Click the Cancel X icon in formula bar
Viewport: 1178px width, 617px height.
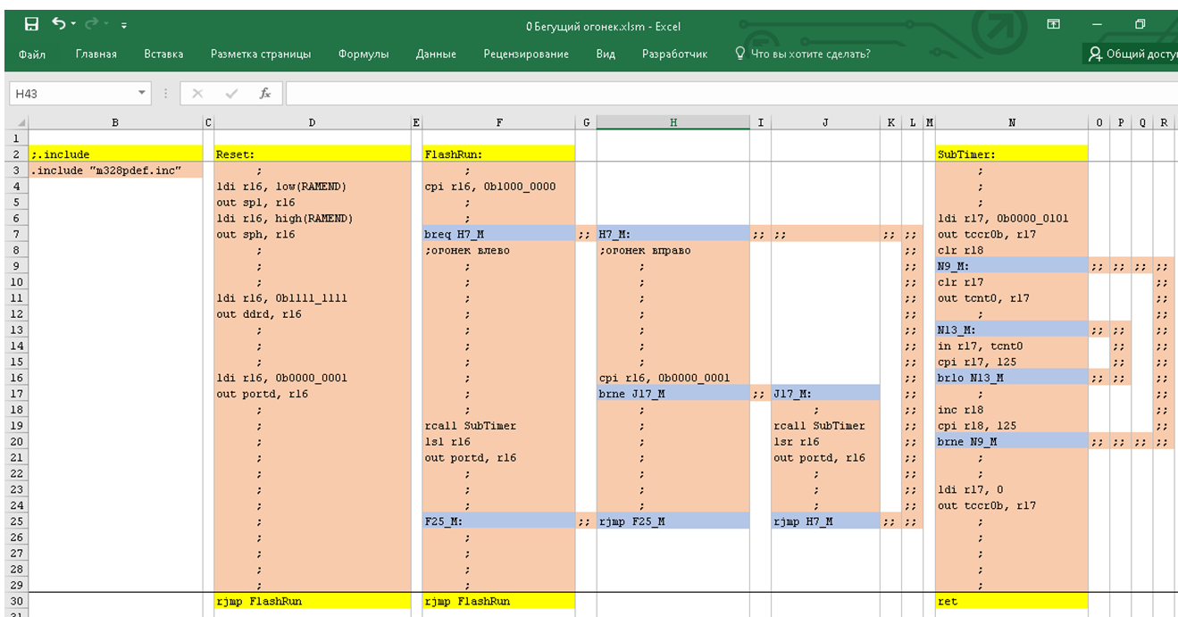coord(197,93)
